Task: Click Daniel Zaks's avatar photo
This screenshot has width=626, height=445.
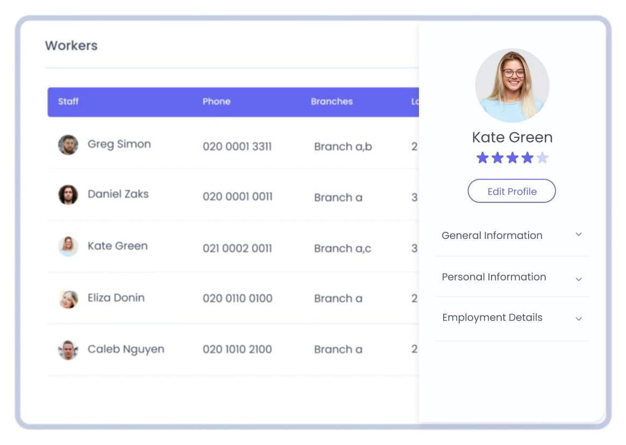Action: click(68, 195)
